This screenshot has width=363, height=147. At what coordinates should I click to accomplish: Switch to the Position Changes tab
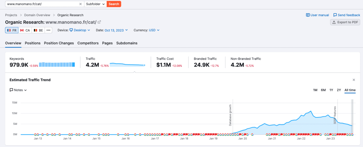pyautogui.click(x=59, y=43)
